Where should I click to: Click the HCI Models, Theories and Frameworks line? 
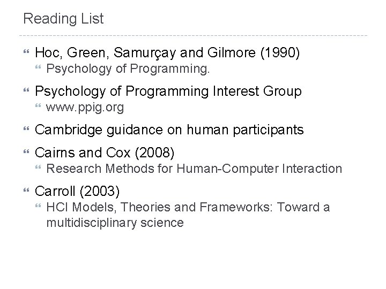(x=188, y=208)
